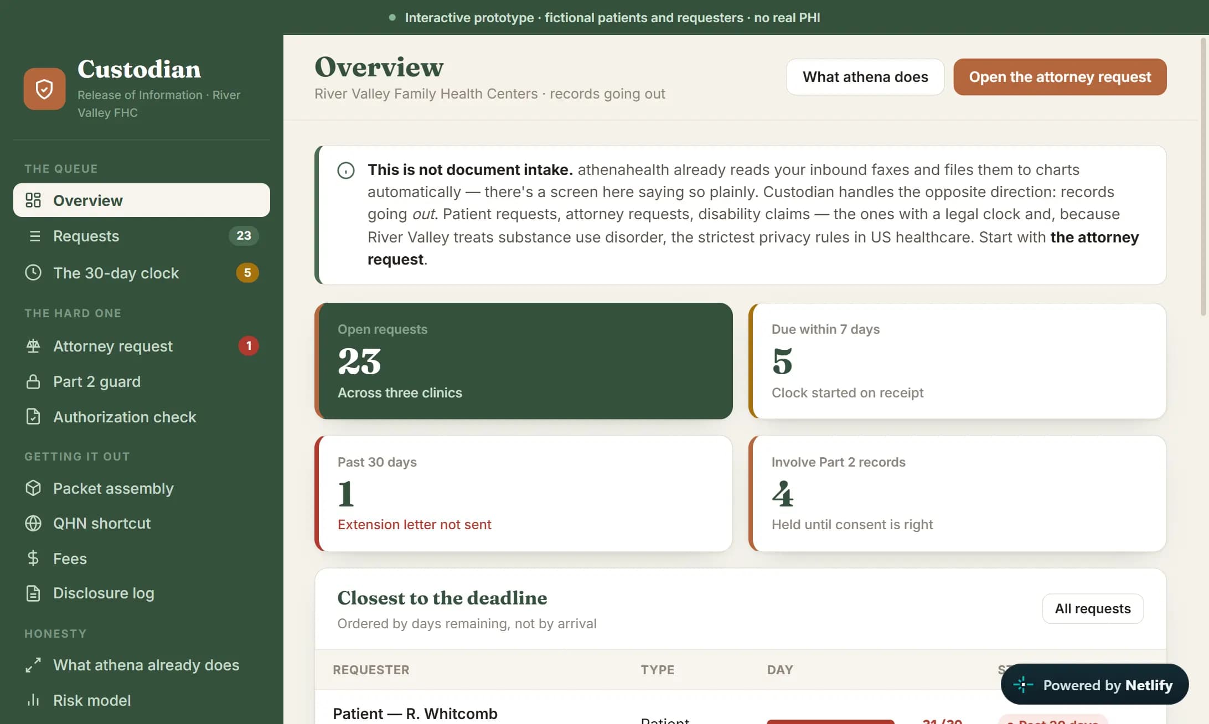View the Disclosure log
This screenshot has height=724, width=1209.
point(142,593)
